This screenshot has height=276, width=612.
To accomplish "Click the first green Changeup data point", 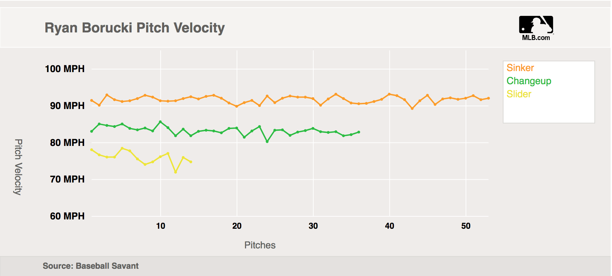I will (x=92, y=131).
